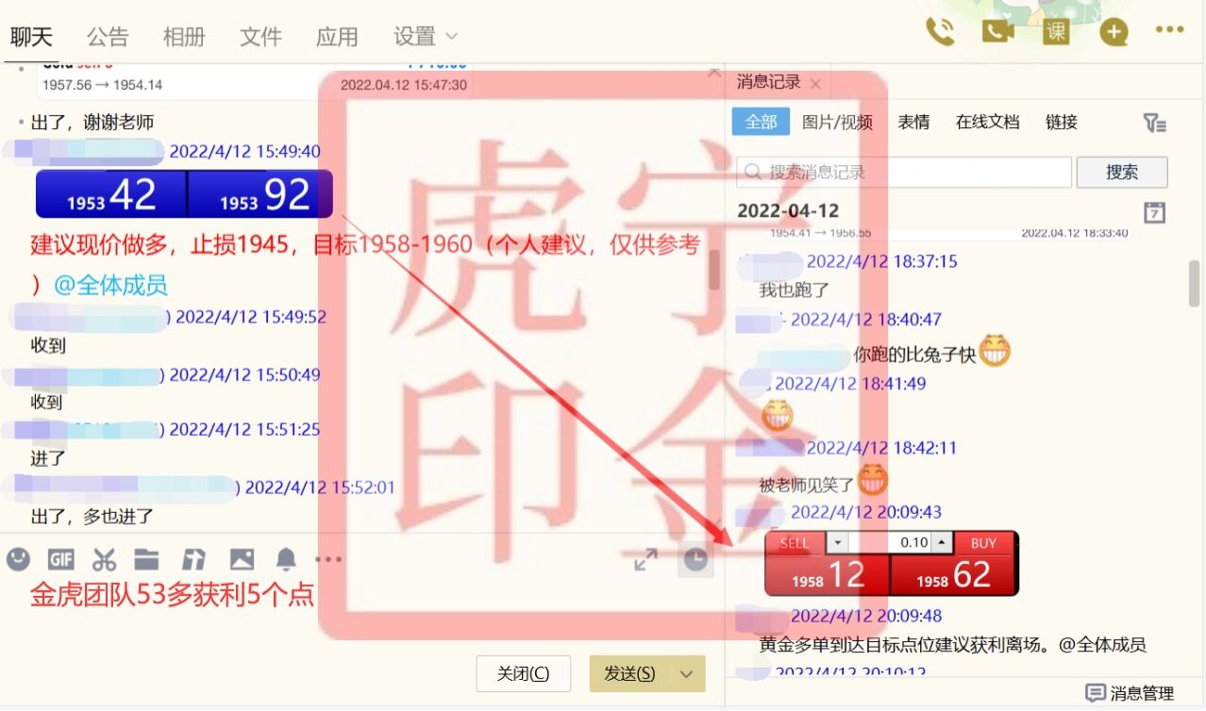
Task: Click the 关闭(C) button
Action: [x=524, y=673]
